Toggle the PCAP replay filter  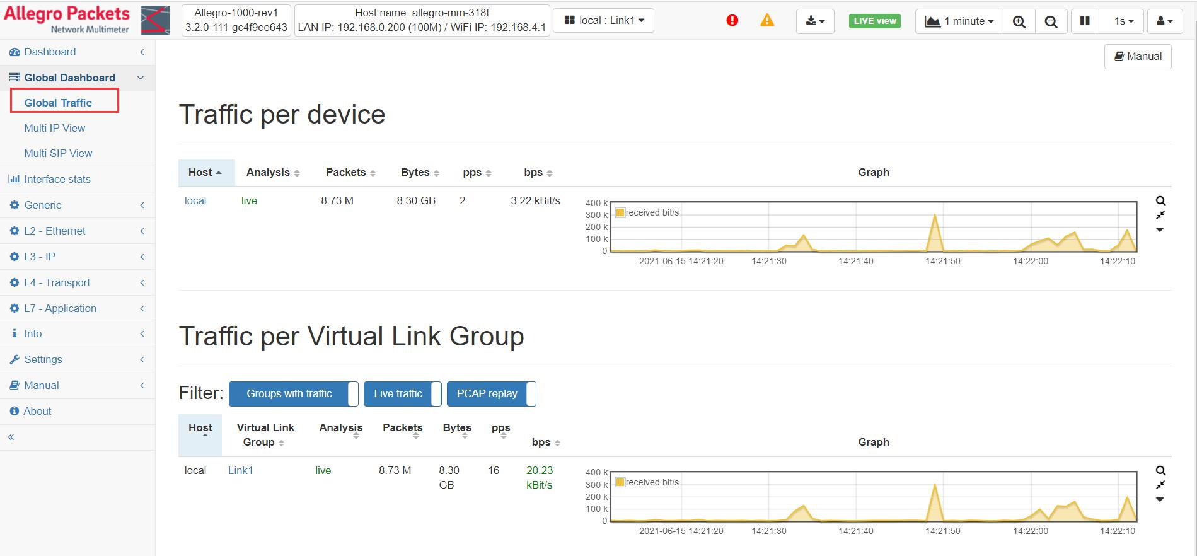tap(491, 393)
